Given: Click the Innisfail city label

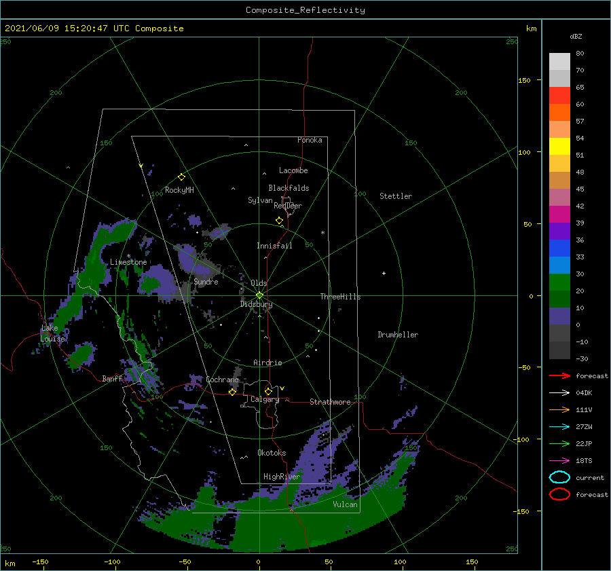Looking at the screenshot, I should click(274, 246).
